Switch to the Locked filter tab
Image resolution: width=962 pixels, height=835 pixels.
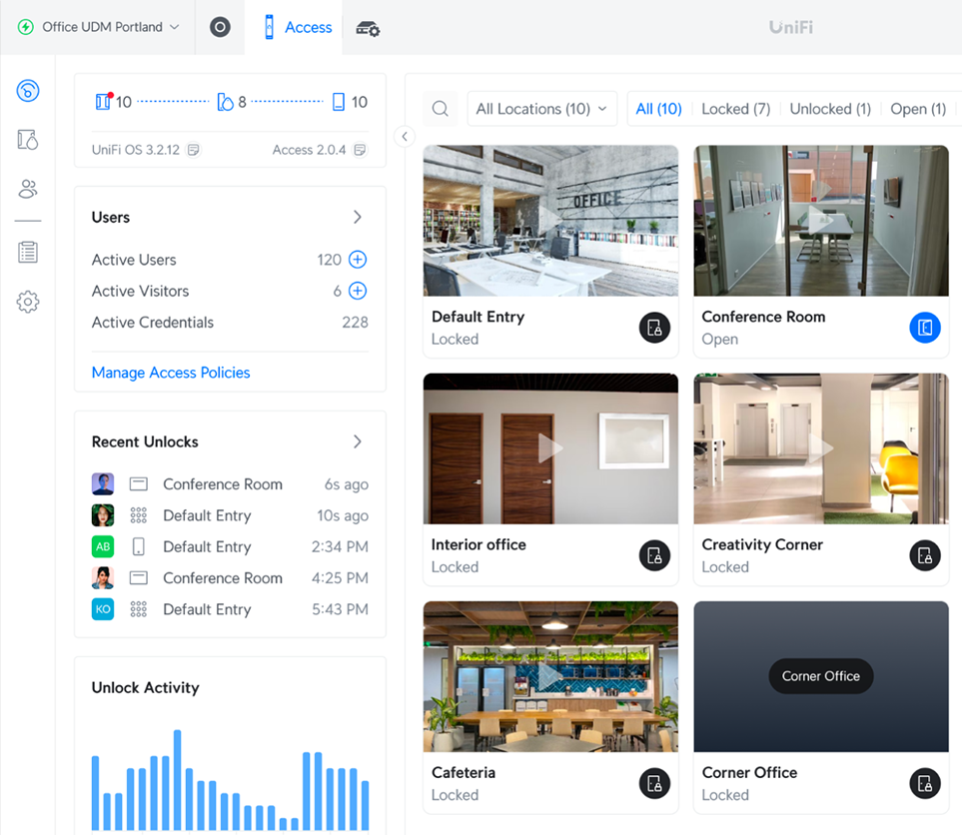click(735, 109)
